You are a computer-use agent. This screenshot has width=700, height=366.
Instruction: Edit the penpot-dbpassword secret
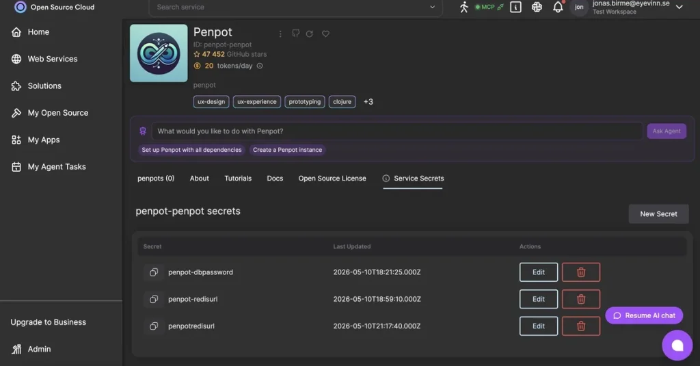coord(539,272)
